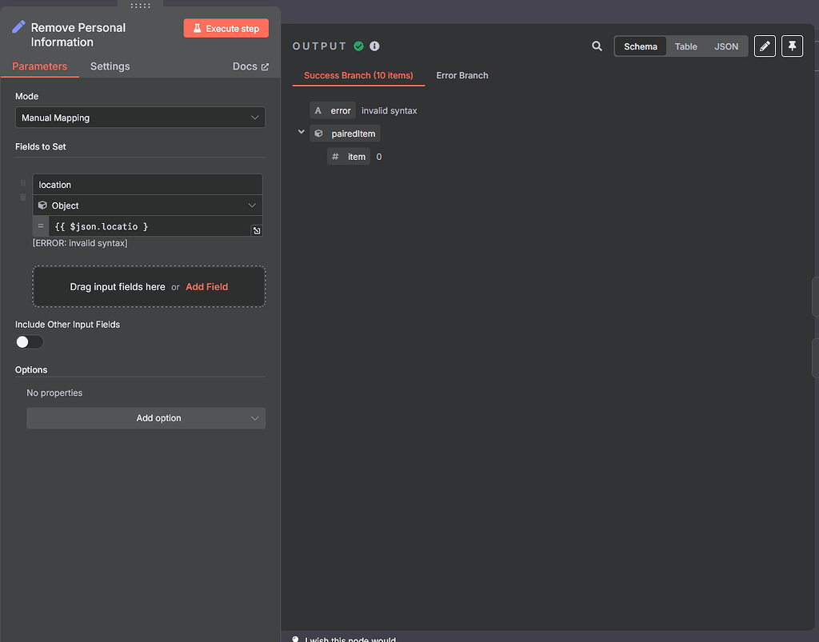Toggle Include Other Input Fields off
This screenshot has width=819, height=642.
pyautogui.click(x=30, y=341)
